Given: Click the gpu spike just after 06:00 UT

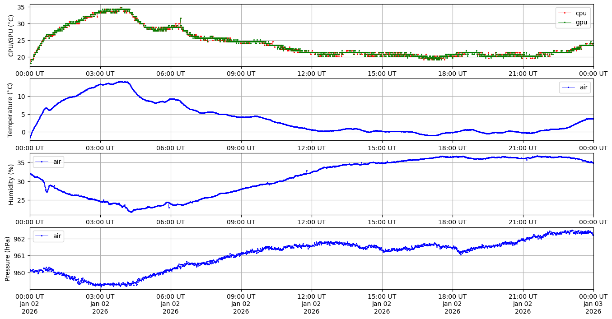Looking at the screenshot, I should click(x=181, y=18).
